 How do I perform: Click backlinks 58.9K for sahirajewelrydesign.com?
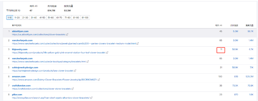click(235, 67)
